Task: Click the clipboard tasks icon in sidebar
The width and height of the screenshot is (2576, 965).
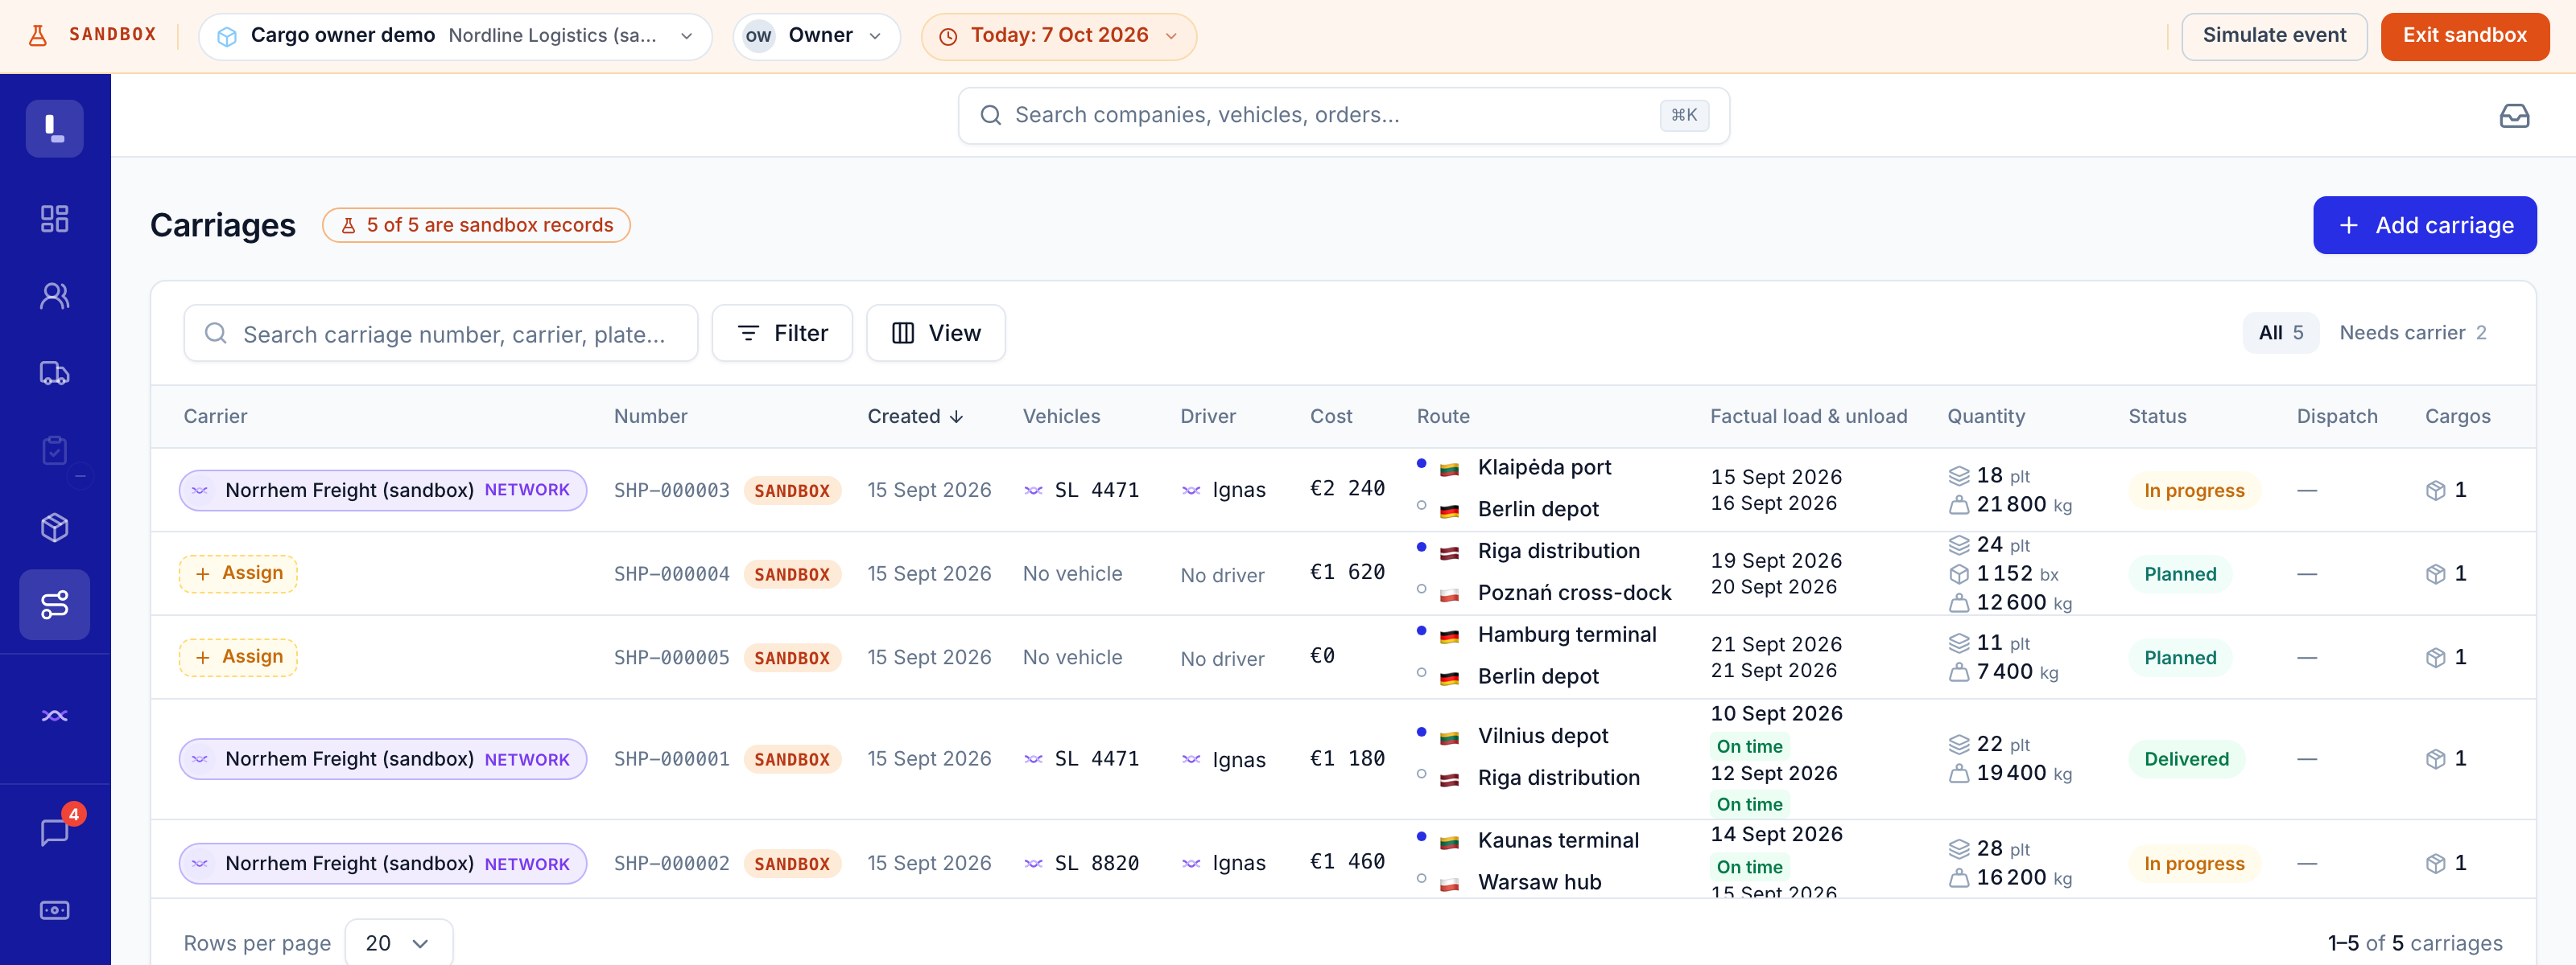Action: (x=54, y=450)
